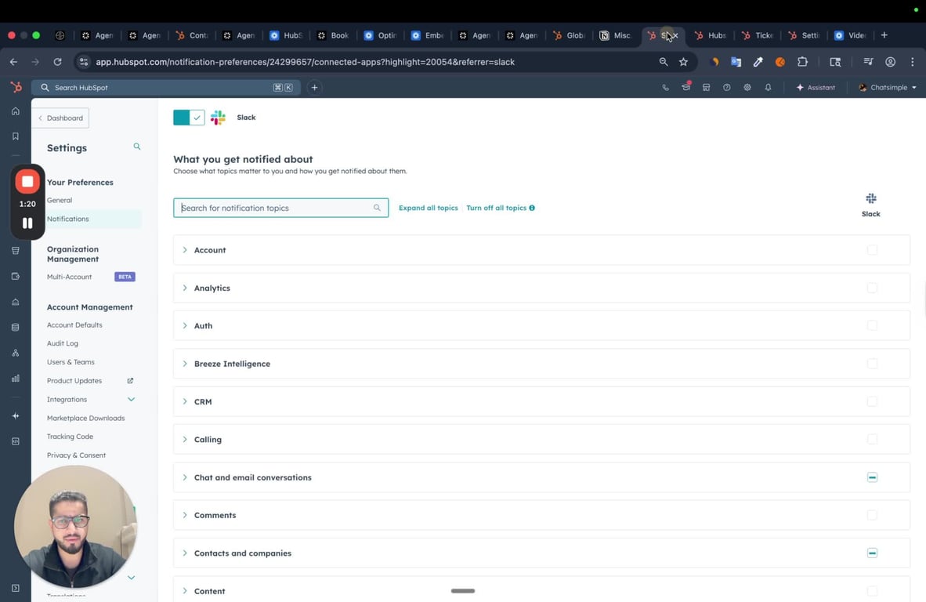Open the Home icon in left navigation
The image size is (926, 602).
[x=16, y=111]
